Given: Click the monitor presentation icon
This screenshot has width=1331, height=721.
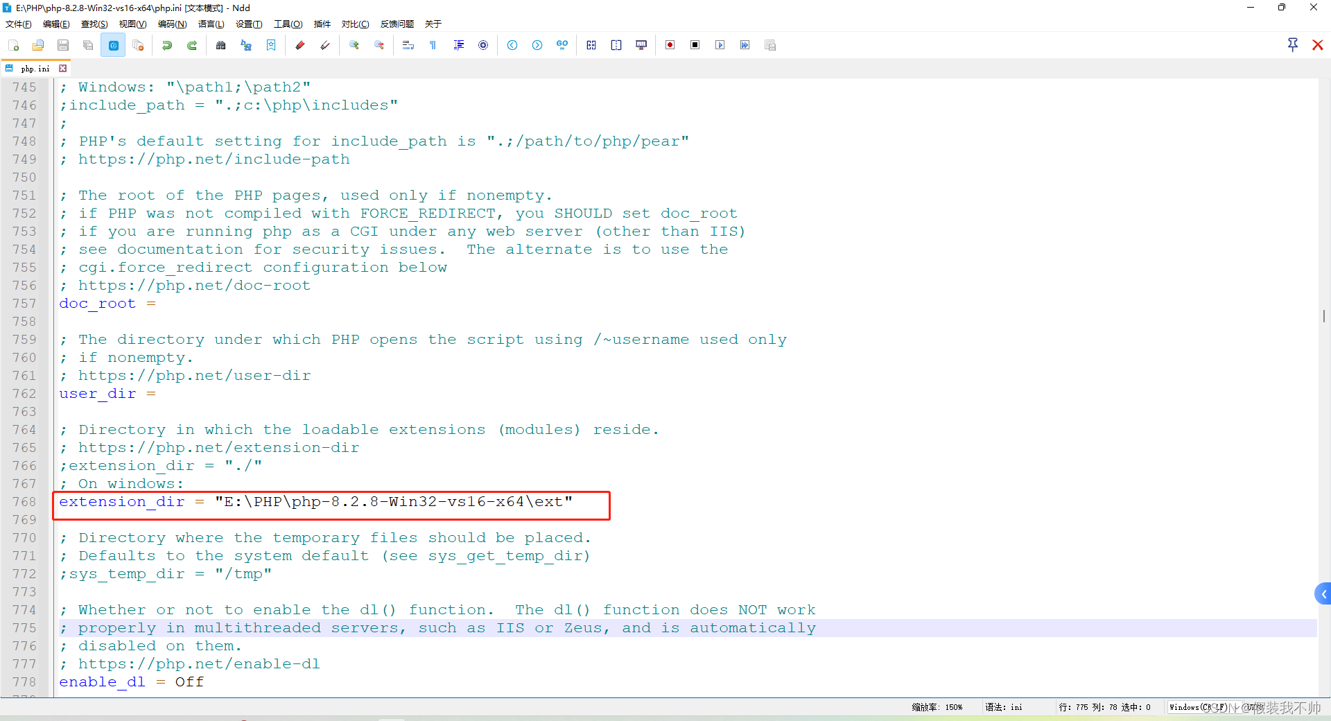Looking at the screenshot, I should (x=641, y=45).
